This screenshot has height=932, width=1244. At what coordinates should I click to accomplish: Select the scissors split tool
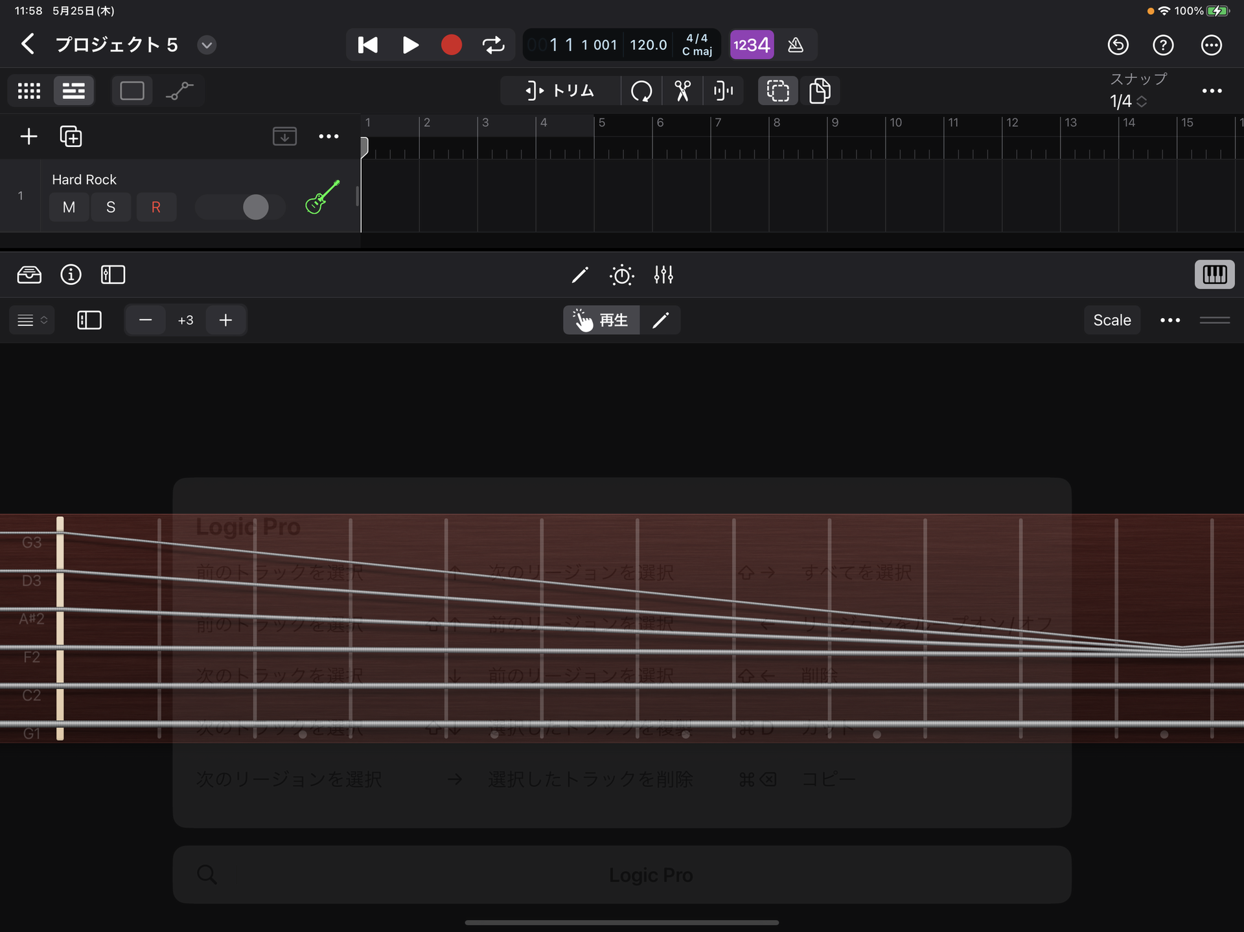click(682, 91)
